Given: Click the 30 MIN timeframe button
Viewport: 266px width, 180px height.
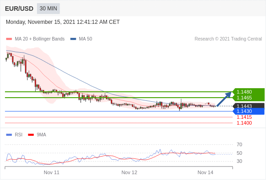Looking at the screenshot, I should [48, 9].
